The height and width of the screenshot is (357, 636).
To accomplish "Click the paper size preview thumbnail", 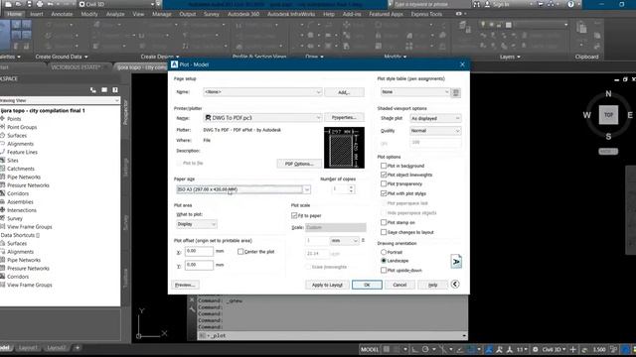I will pos(344,148).
